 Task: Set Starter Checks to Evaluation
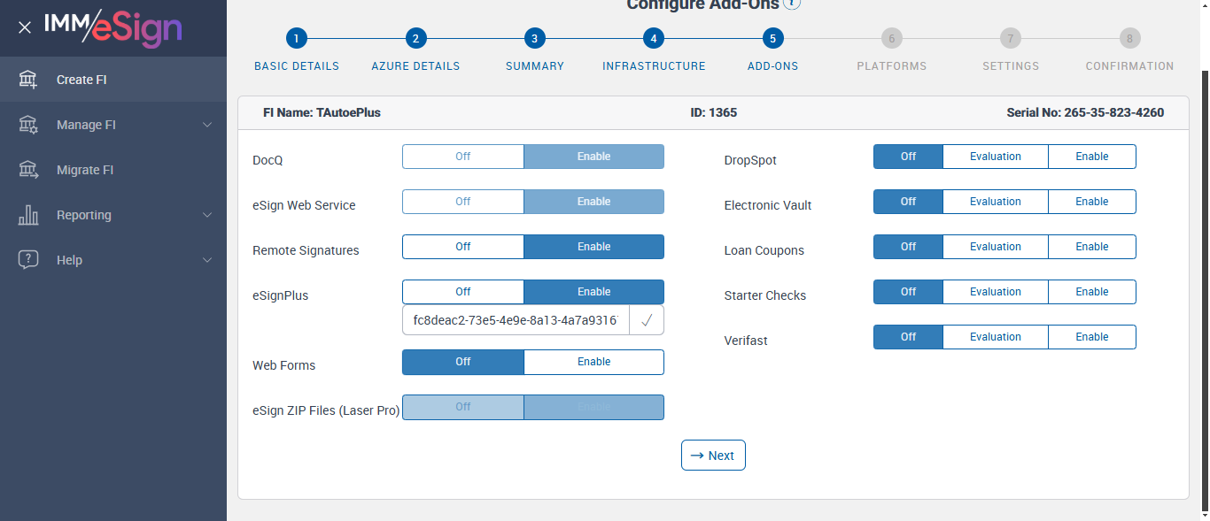pyautogui.click(x=996, y=292)
